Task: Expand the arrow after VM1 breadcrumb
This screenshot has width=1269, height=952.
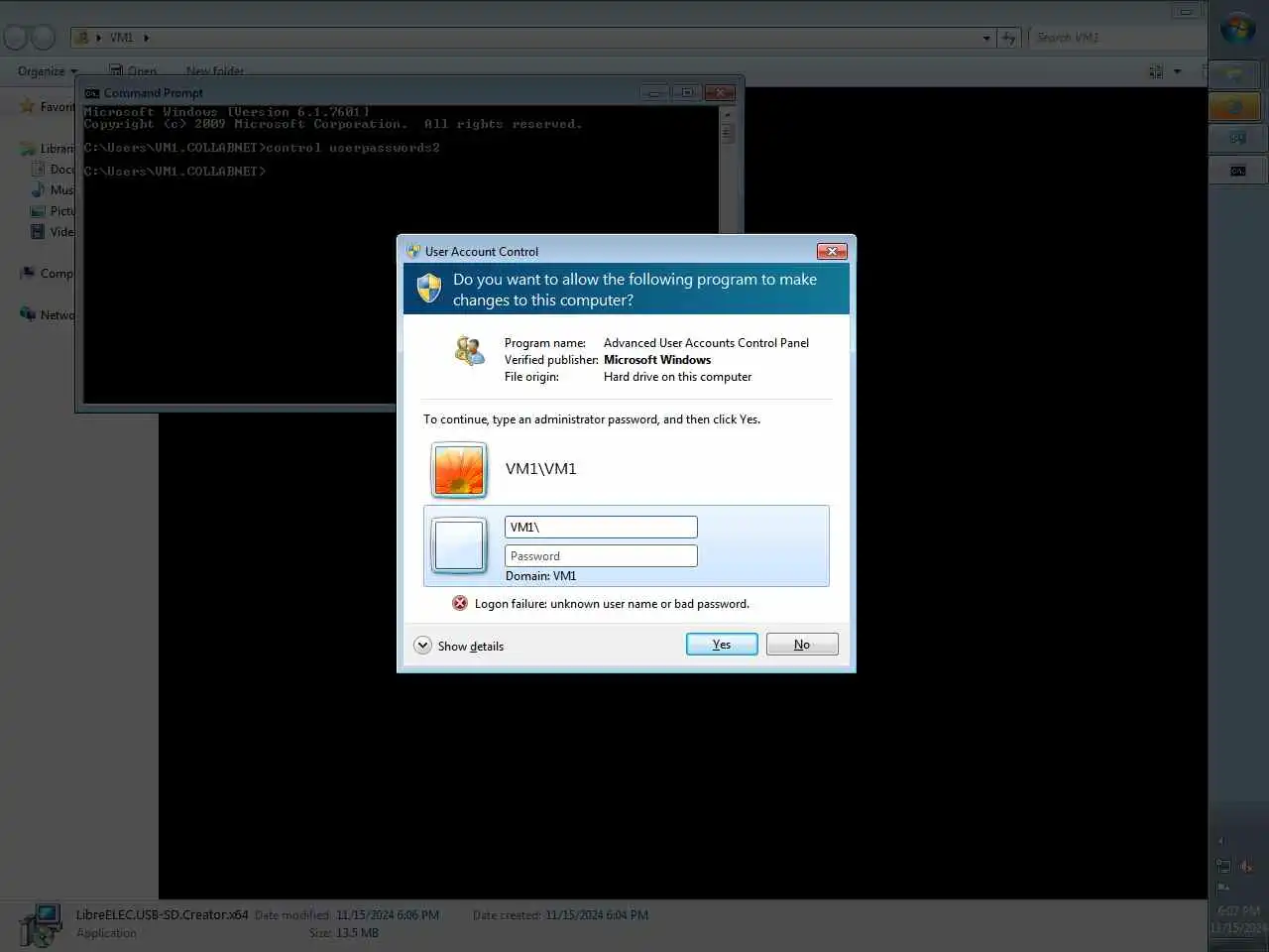Action: (147, 38)
